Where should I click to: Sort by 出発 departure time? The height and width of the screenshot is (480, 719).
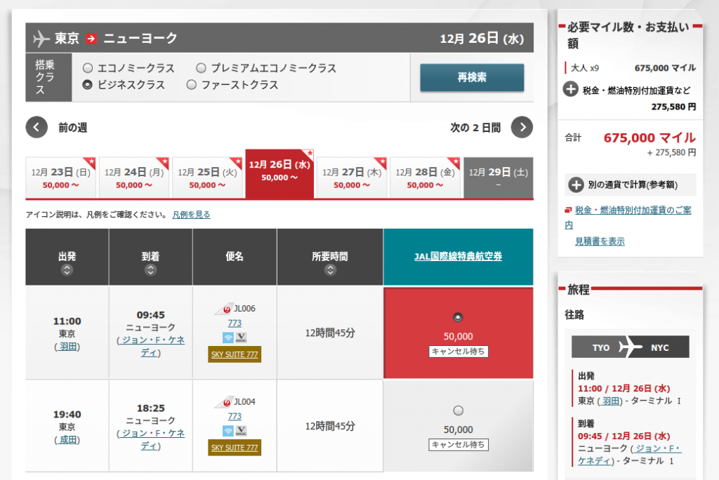[67, 270]
